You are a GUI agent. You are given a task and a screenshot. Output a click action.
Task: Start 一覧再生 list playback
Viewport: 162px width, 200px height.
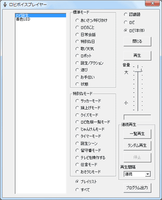pos(137,134)
